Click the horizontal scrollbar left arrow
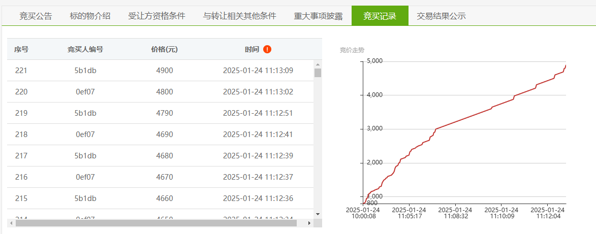596x234 pixels. point(11,223)
